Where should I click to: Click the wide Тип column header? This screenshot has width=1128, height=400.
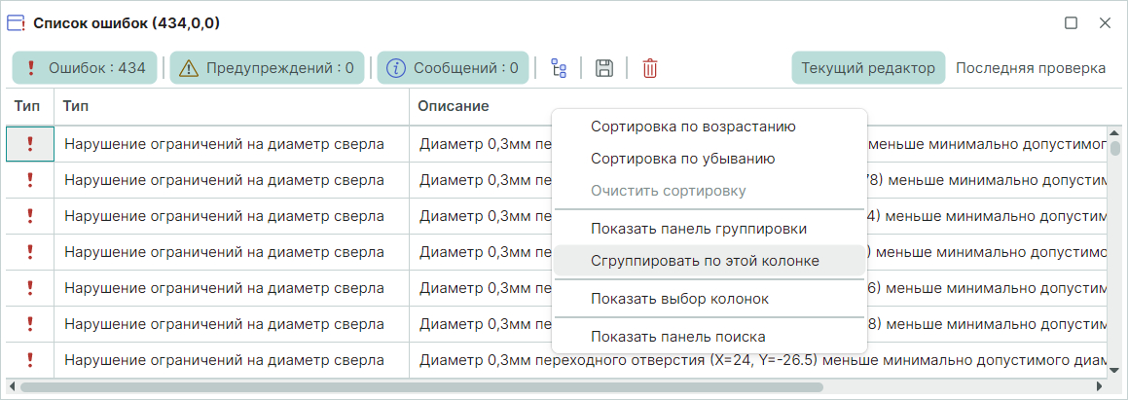(232, 106)
